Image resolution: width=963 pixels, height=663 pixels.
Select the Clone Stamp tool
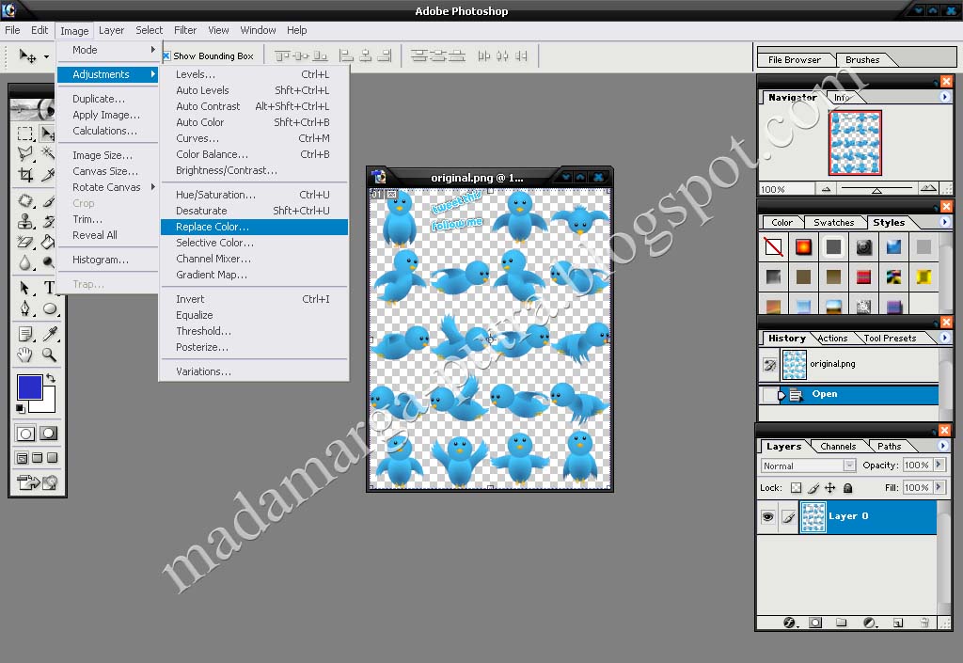[25, 221]
